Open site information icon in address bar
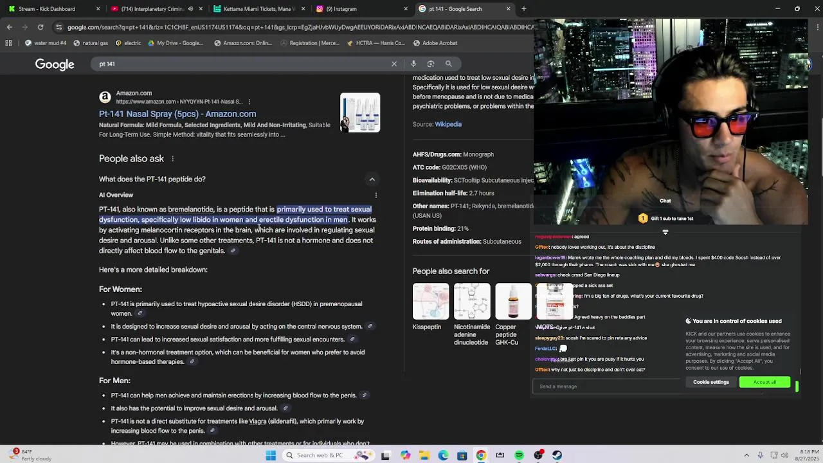This screenshot has height=463, width=823. point(59,27)
